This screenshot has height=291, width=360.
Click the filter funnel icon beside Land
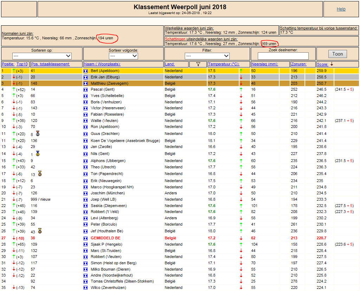198,64
